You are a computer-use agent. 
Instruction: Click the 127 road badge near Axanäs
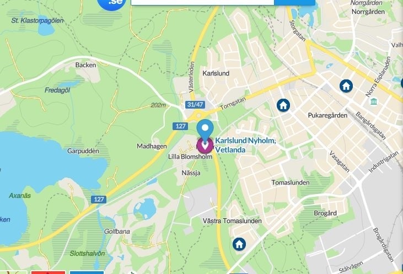(99, 199)
